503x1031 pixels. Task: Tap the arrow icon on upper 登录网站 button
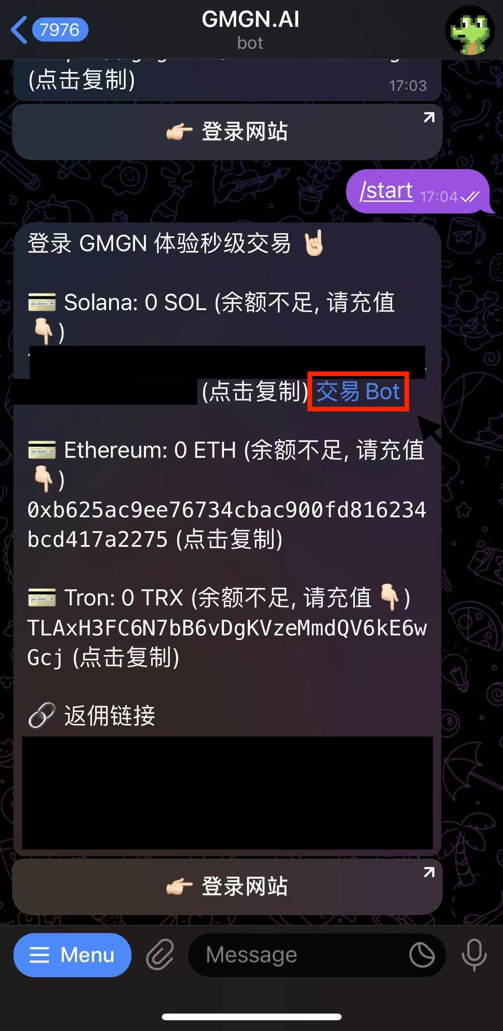[x=429, y=117]
